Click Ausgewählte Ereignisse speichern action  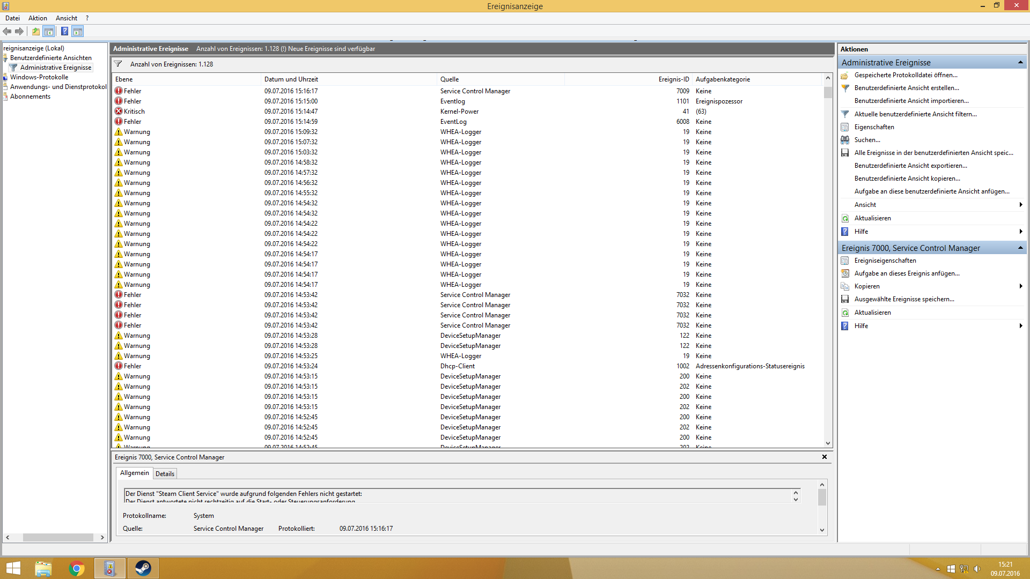[904, 299]
